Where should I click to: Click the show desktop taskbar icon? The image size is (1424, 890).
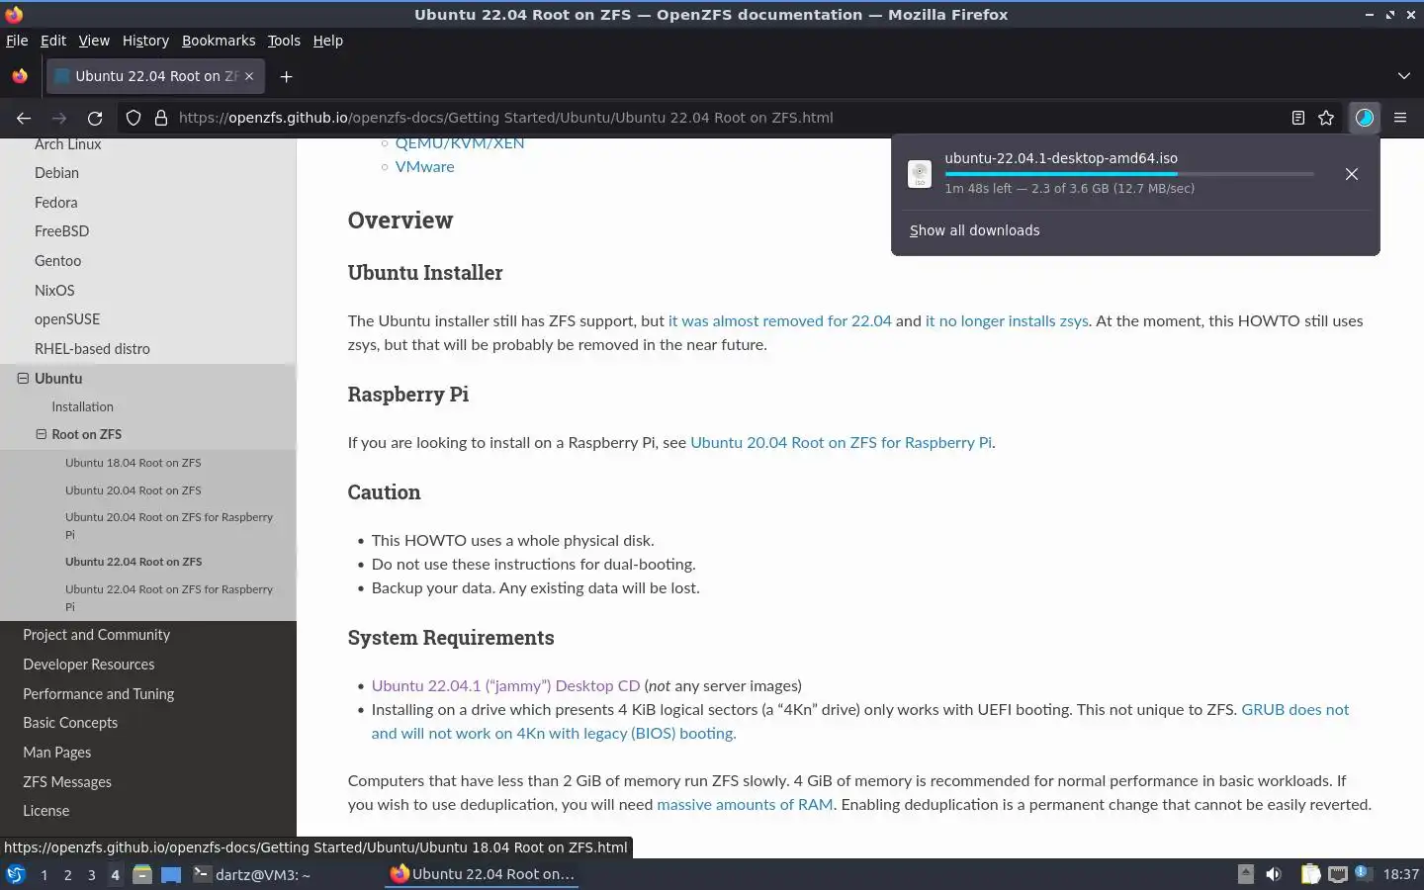point(171,874)
